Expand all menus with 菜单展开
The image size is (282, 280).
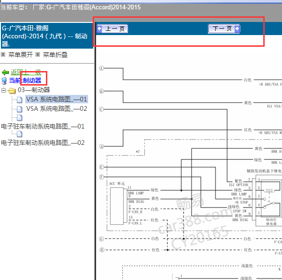[x=20, y=55]
